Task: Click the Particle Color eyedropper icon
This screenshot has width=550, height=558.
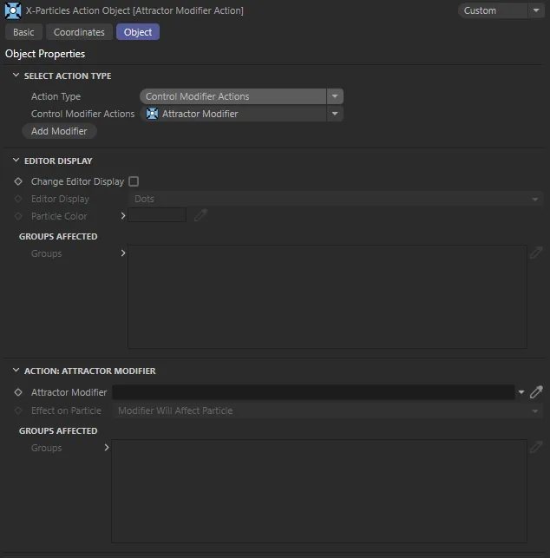Action: point(200,216)
